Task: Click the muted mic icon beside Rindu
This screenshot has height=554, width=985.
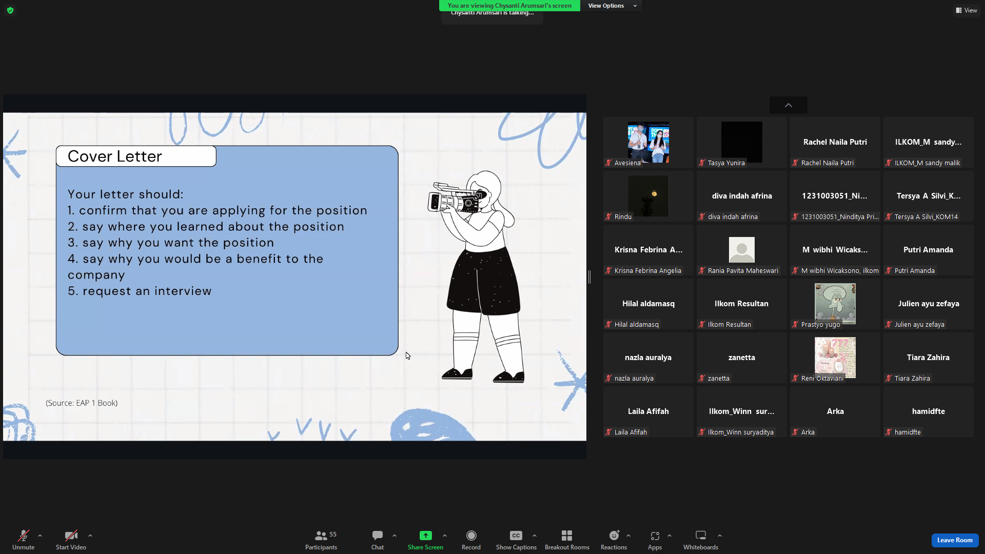Action: pos(609,216)
